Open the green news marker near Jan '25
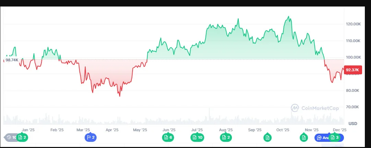 point(22,137)
